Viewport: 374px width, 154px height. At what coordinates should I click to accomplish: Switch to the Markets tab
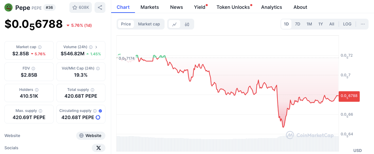tap(149, 7)
